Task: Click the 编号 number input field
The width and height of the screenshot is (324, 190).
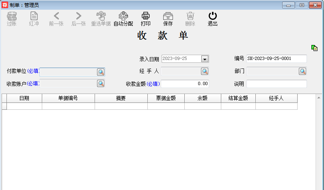Action: click(x=276, y=59)
